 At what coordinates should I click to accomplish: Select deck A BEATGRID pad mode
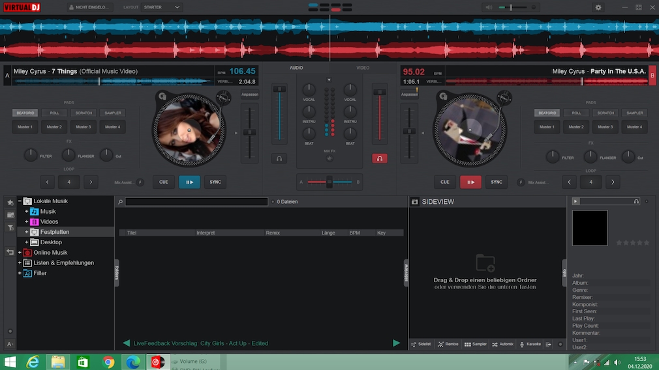point(25,113)
